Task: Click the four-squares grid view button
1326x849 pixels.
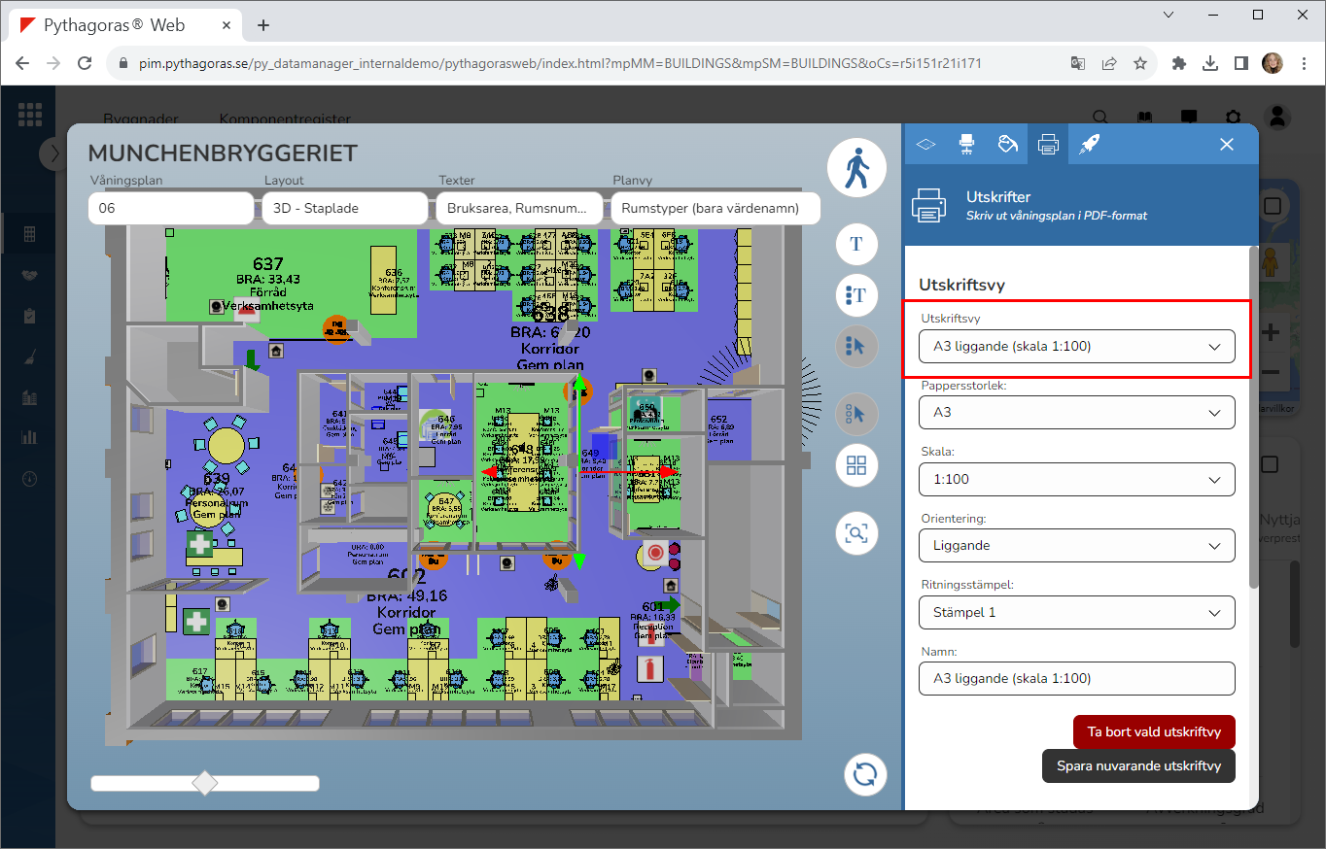Action: [856, 464]
